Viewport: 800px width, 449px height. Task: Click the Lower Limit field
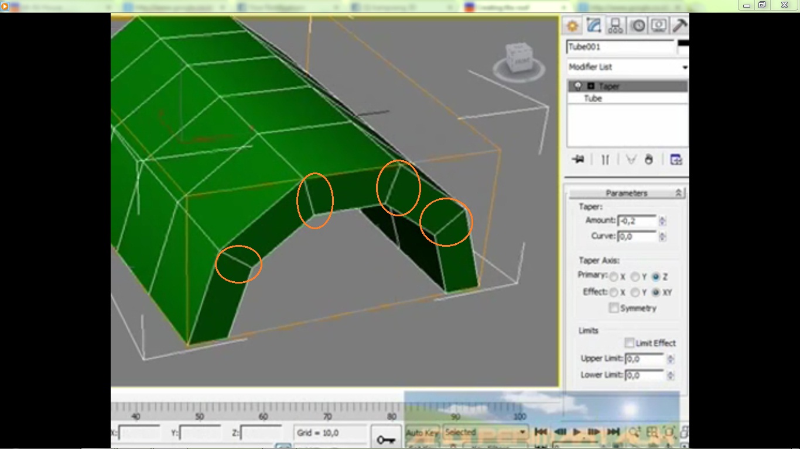(x=645, y=375)
